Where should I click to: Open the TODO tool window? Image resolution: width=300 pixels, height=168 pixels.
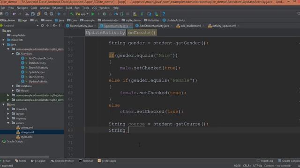click(21, 161)
